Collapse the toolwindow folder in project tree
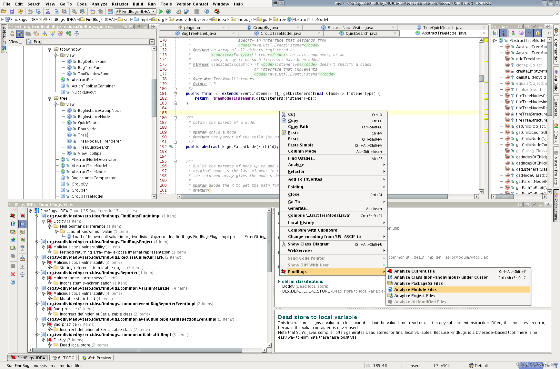The width and height of the screenshot is (560, 369). coord(50,49)
